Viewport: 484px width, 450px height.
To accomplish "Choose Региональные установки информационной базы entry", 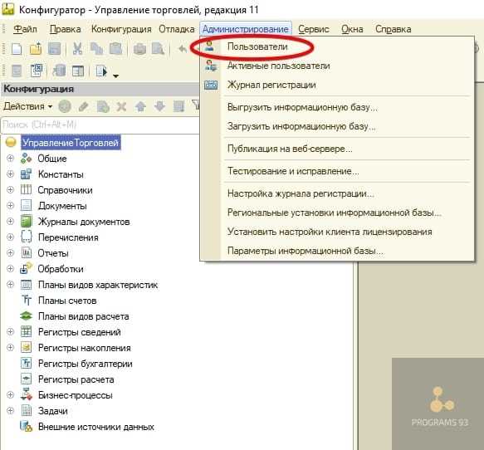I will (336, 213).
